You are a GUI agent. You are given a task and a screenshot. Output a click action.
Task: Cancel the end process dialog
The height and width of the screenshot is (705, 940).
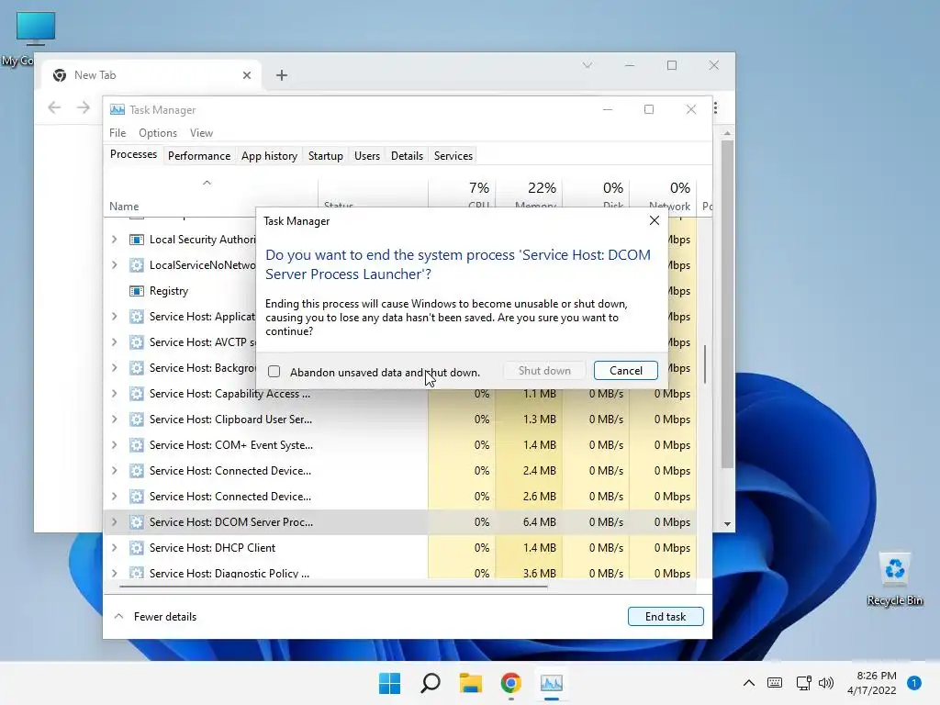625,371
